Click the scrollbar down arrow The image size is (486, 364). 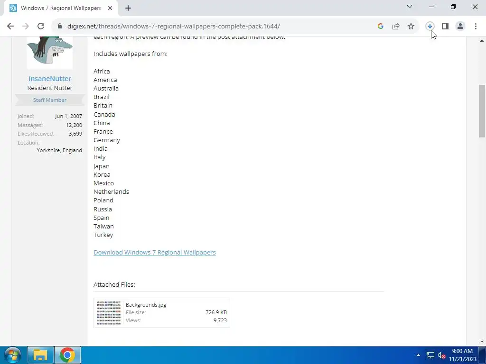482,342
